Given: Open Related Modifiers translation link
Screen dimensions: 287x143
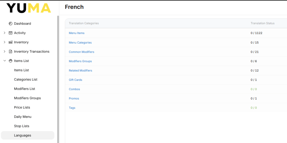Looking at the screenshot, I should coord(80,71).
